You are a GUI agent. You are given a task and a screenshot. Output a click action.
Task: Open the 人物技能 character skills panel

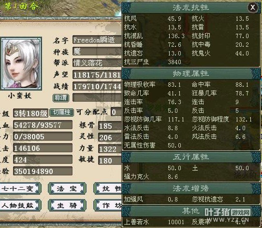coord(19,205)
